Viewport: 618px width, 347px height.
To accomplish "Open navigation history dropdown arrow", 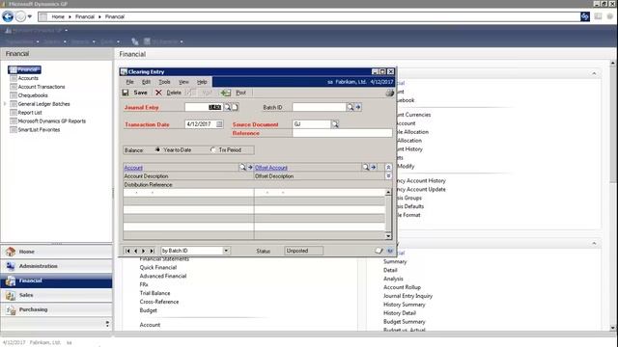I will coord(30,16).
